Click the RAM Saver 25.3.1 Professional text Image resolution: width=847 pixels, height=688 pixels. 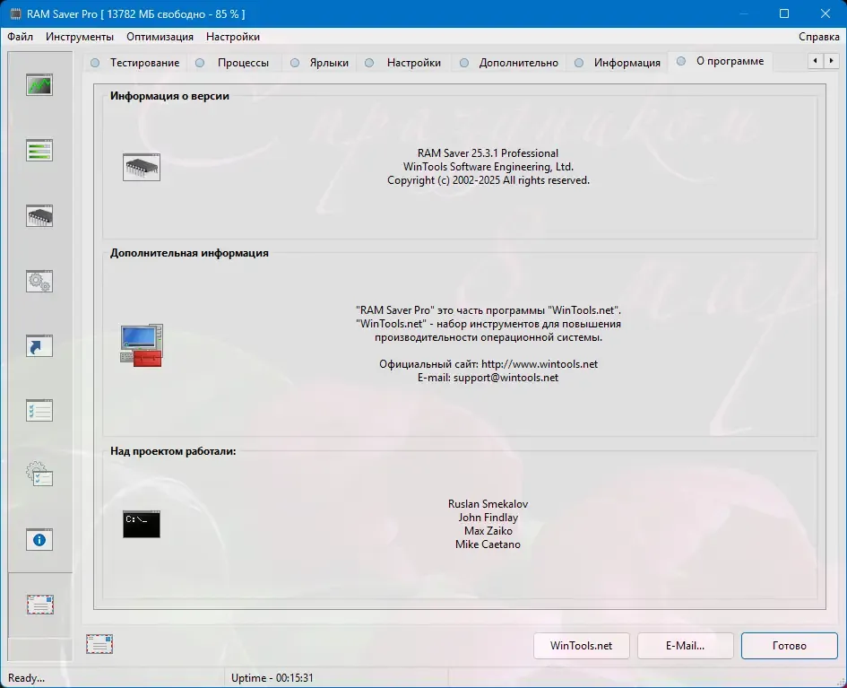488,153
